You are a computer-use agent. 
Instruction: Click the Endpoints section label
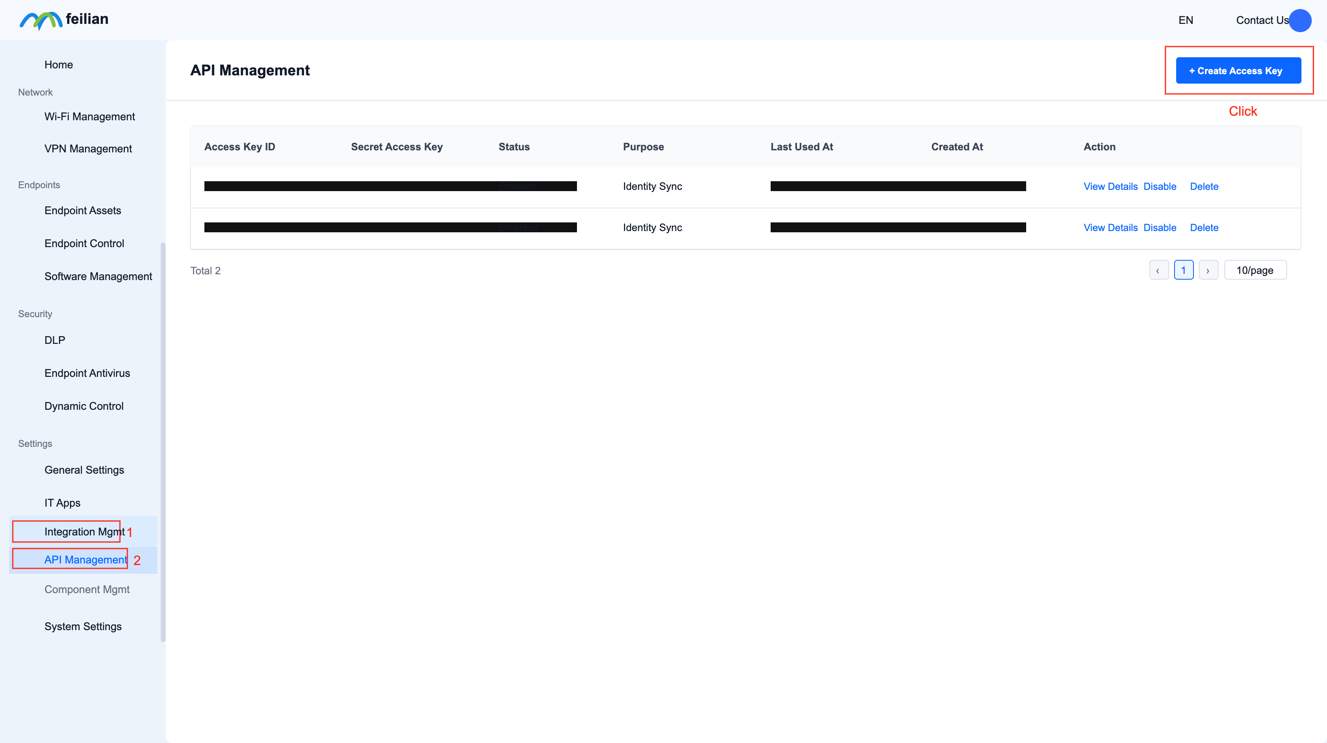(39, 185)
